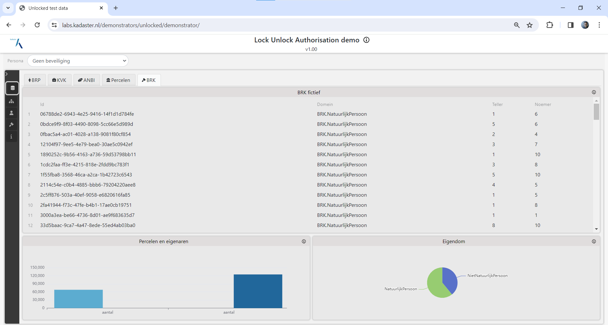Toggle the browser side panel
The height and width of the screenshot is (325, 608).
[x=571, y=25]
